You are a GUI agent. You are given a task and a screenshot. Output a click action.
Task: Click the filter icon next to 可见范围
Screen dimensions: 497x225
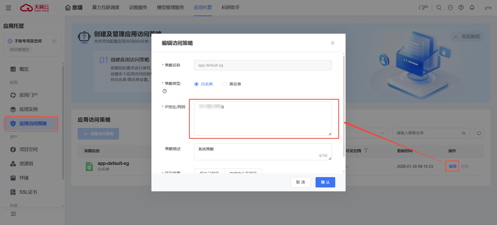366,151
